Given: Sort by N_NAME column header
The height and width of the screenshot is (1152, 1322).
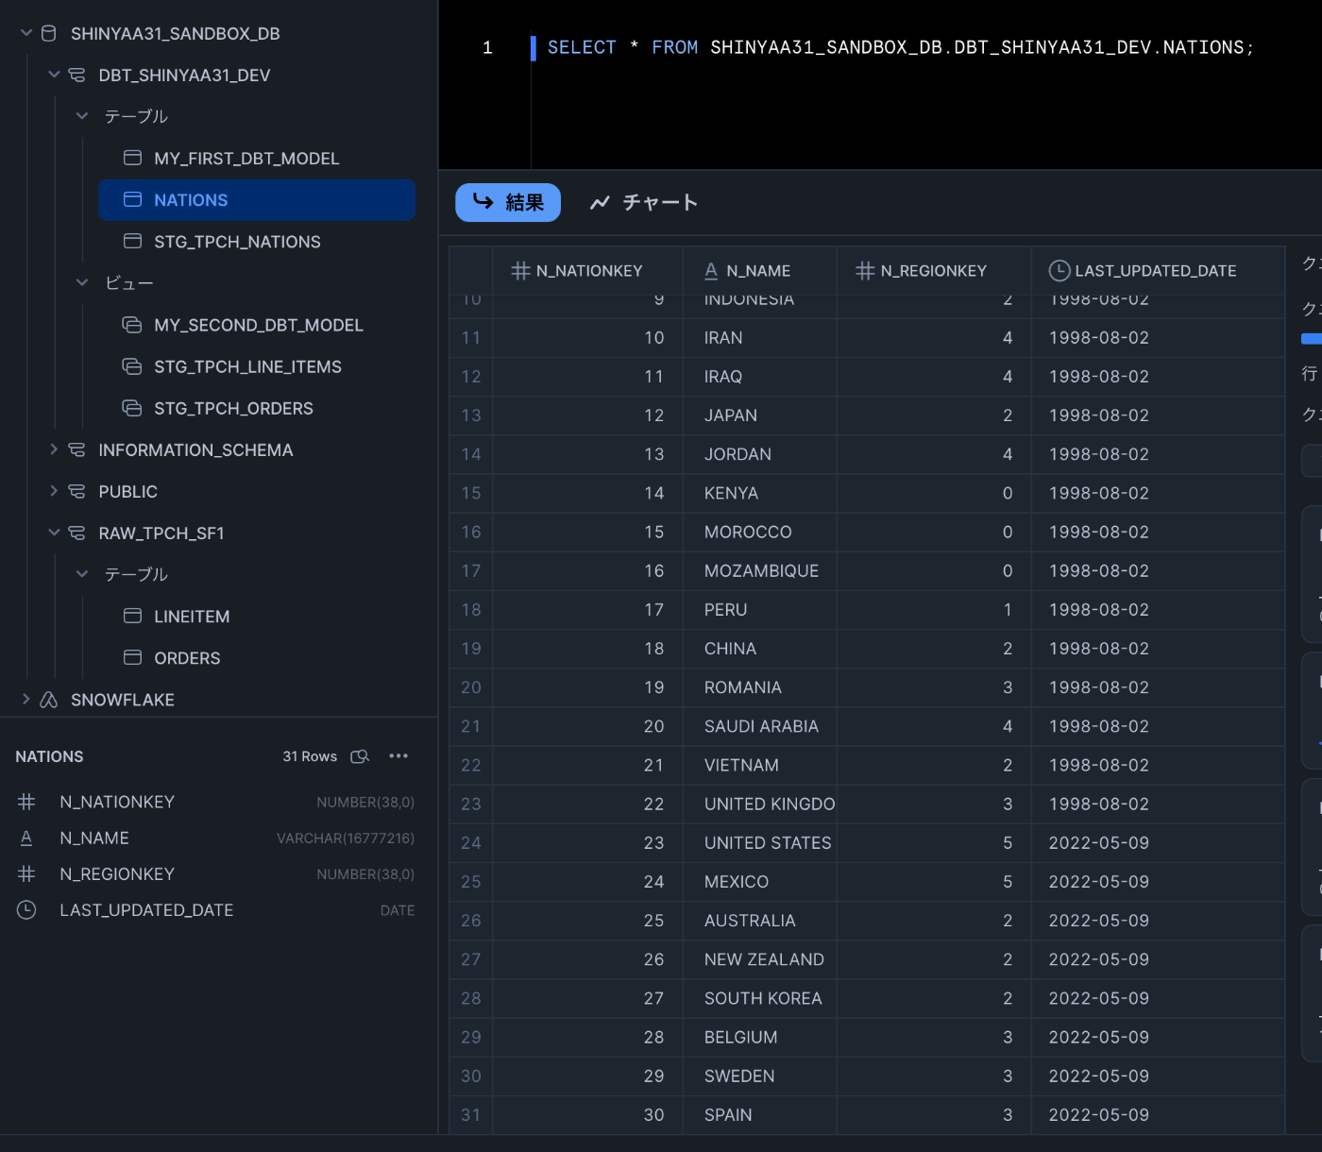Looking at the screenshot, I should [x=759, y=271].
